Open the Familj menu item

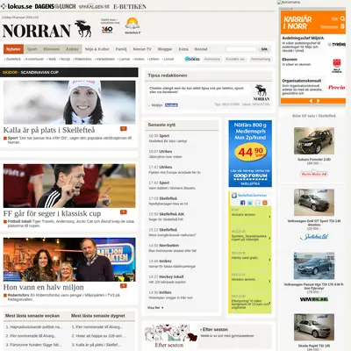(x=121, y=49)
